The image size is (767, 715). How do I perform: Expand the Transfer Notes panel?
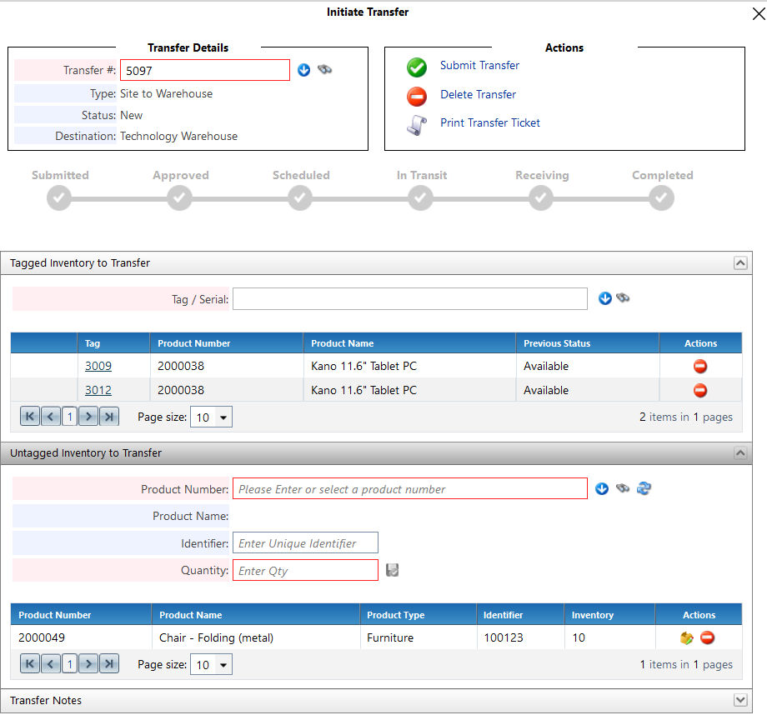(740, 700)
